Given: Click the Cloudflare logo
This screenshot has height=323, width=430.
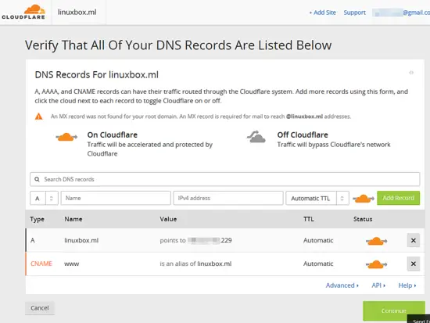Looking at the screenshot, I should click(23, 12).
